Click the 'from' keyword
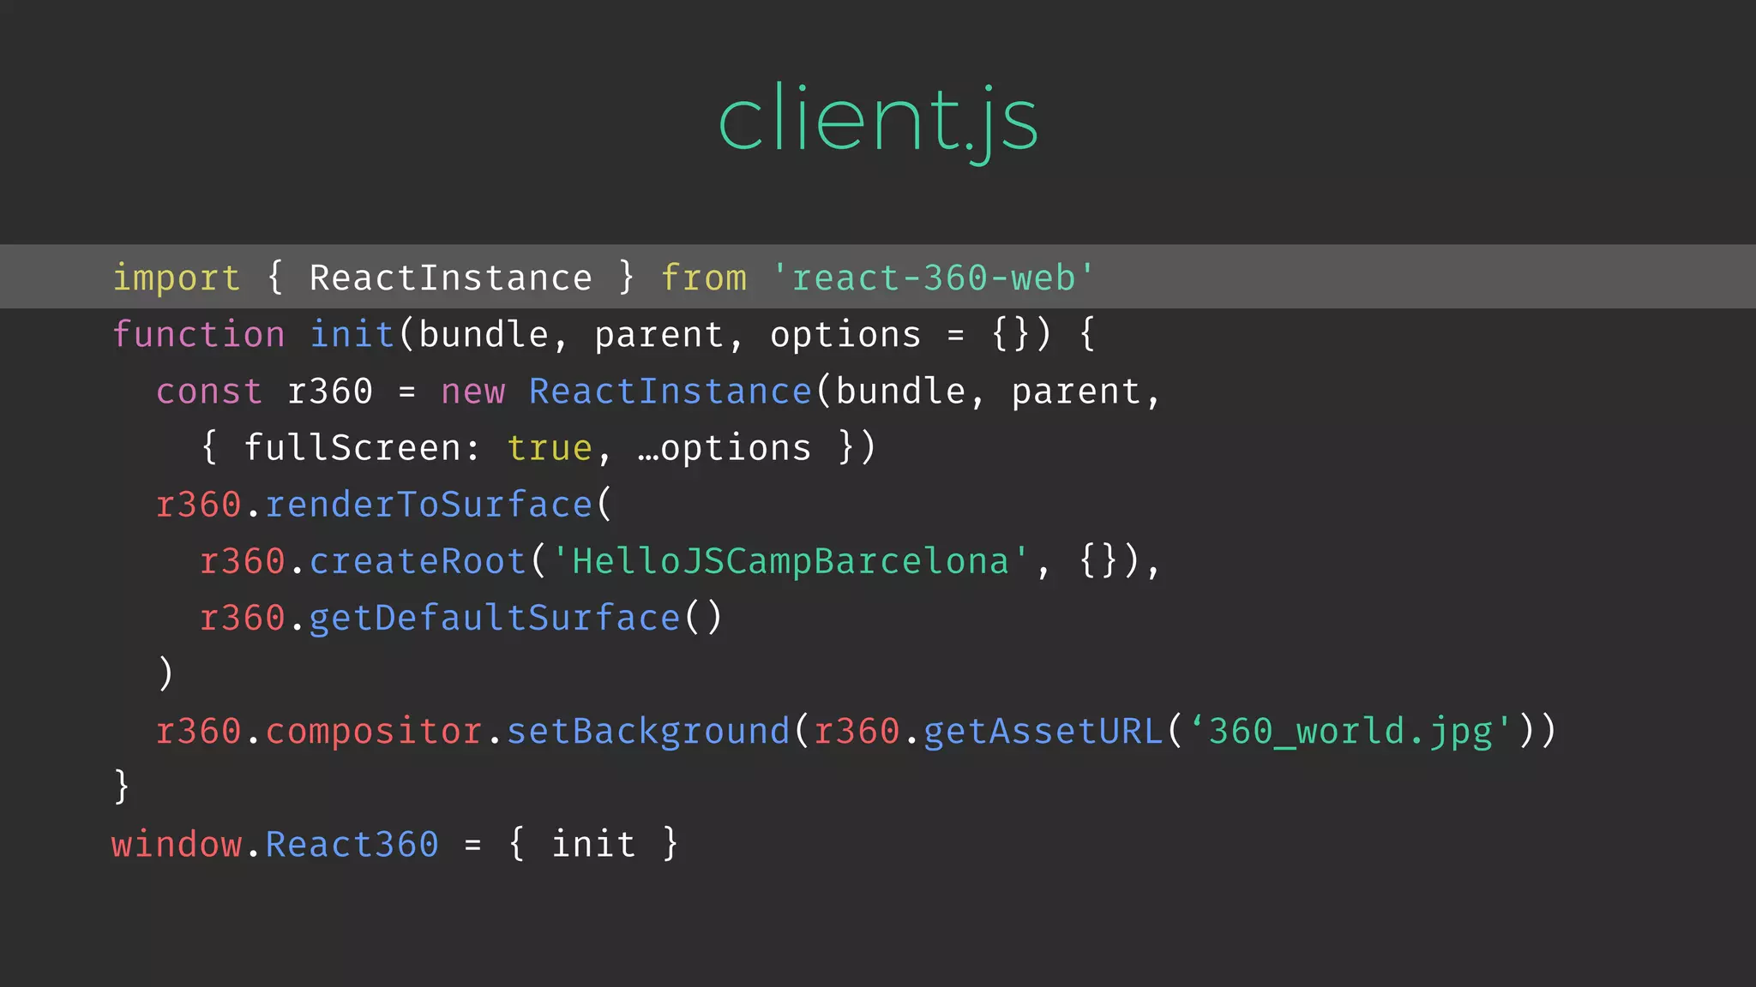The width and height of the screenshot is (1756, 987). point(704,278)
